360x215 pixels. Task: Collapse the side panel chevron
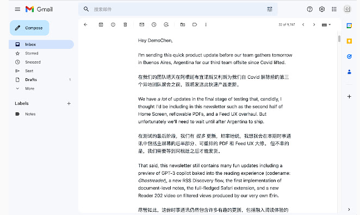[x=349, y=209]
